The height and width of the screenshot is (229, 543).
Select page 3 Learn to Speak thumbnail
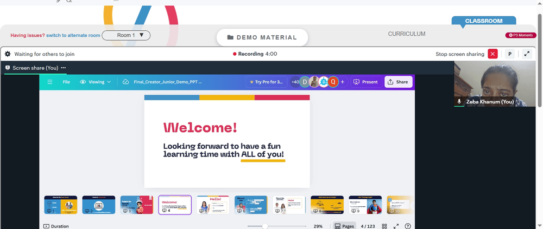tap(137, 205)
